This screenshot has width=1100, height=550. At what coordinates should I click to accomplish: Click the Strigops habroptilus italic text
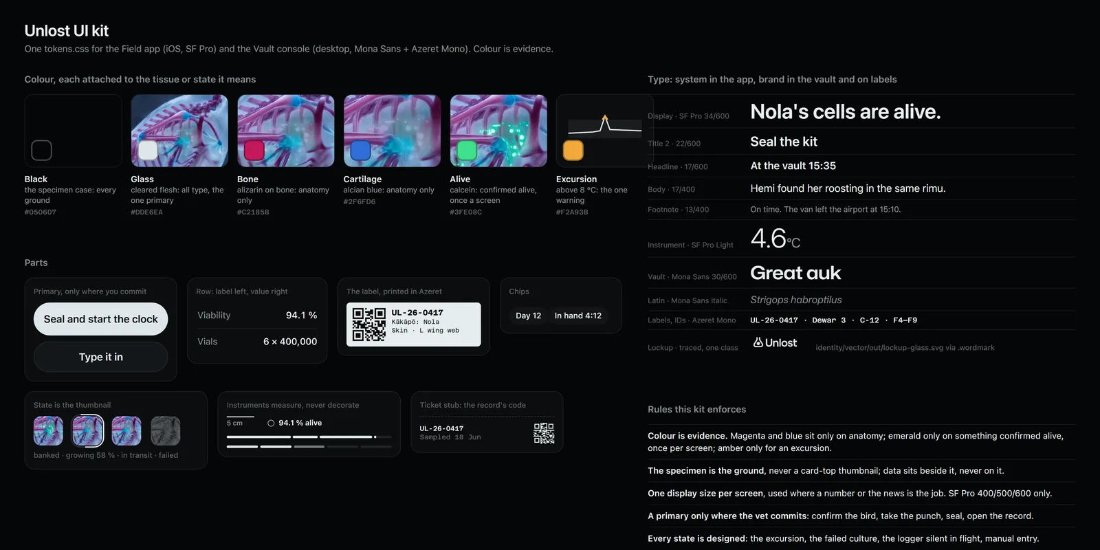tap(796, 300)
